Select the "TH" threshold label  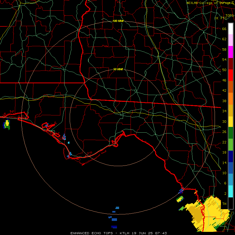tap(224, 204)
